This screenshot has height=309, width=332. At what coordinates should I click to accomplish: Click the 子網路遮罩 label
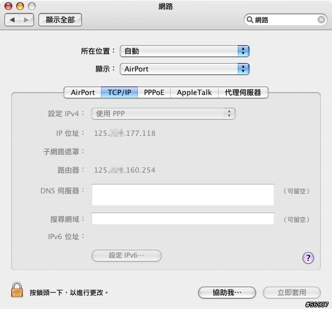(x=64, y=151)
